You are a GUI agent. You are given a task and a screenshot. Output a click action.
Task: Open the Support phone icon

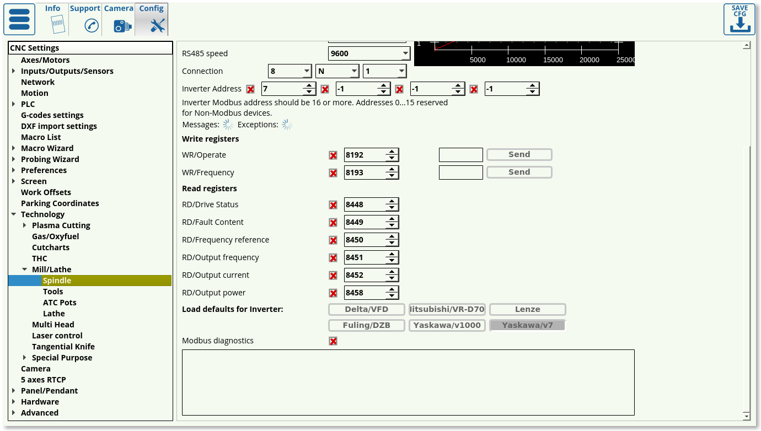click(91, 25)
